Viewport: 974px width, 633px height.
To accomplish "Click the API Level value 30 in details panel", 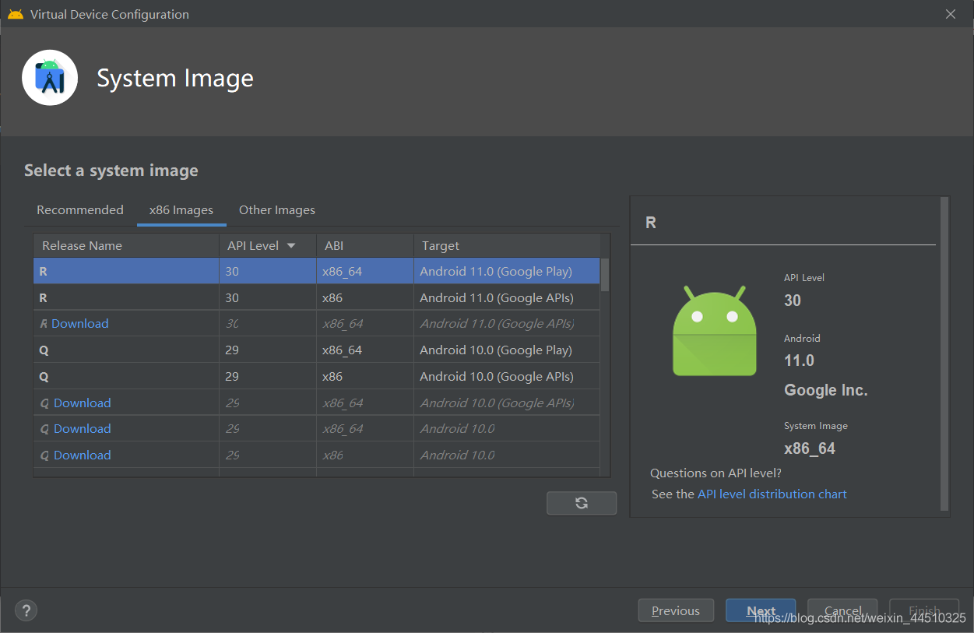I will click(793, 301).
